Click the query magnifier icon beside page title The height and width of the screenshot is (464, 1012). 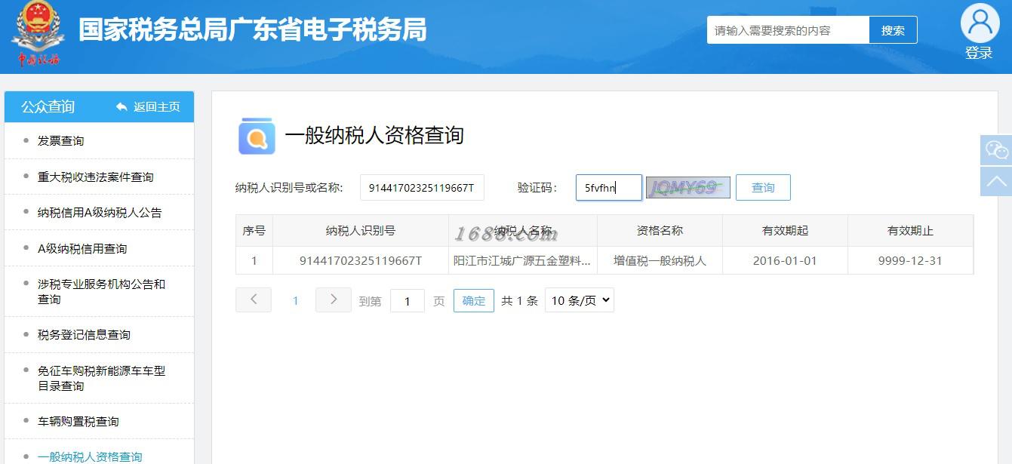(x=257, y=137)
